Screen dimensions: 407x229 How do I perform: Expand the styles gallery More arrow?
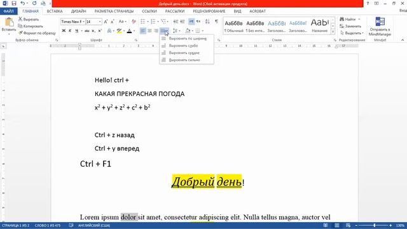click(333, 32)
